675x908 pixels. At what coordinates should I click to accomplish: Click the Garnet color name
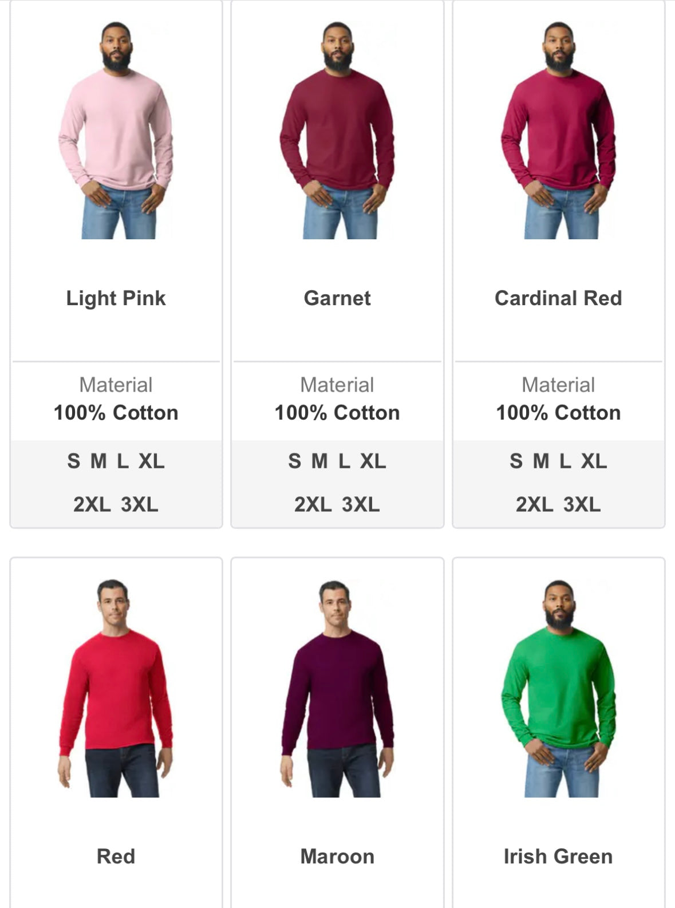point(337,298)
